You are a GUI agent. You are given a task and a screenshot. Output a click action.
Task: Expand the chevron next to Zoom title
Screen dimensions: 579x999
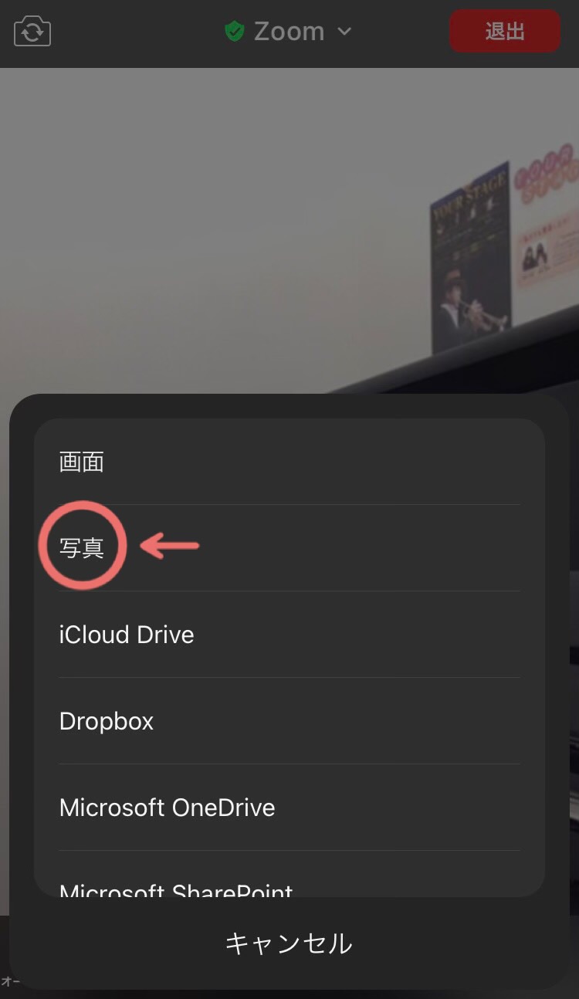click(x=344, y=32)
